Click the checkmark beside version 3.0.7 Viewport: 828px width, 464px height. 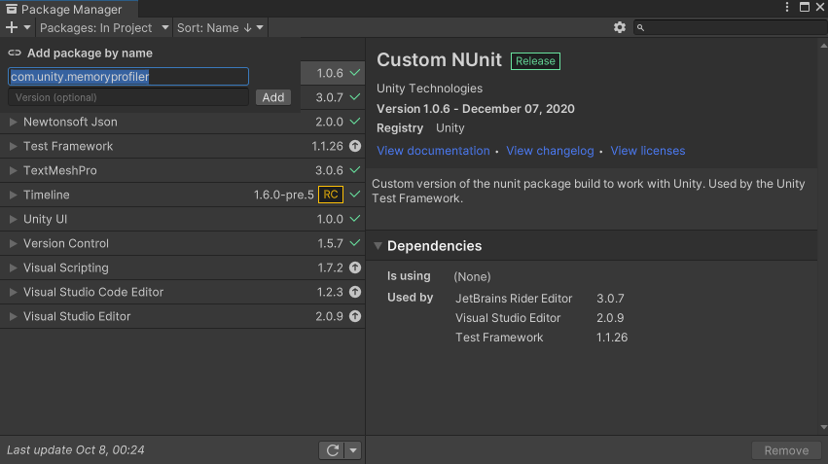(x=355, y=97)
